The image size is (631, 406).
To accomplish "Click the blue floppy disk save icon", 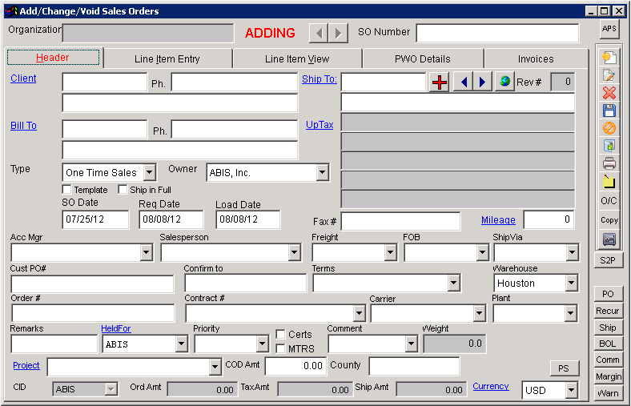I will (609, 111).
